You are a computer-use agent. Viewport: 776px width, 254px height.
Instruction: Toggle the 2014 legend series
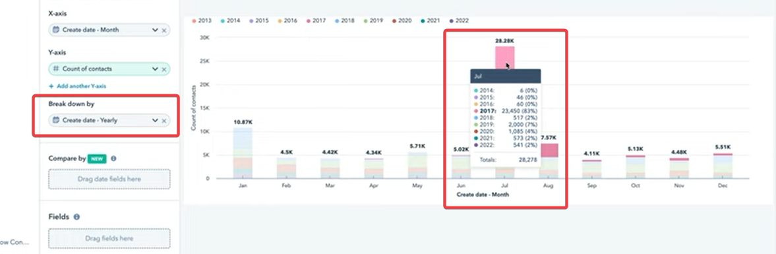(230, 21)
